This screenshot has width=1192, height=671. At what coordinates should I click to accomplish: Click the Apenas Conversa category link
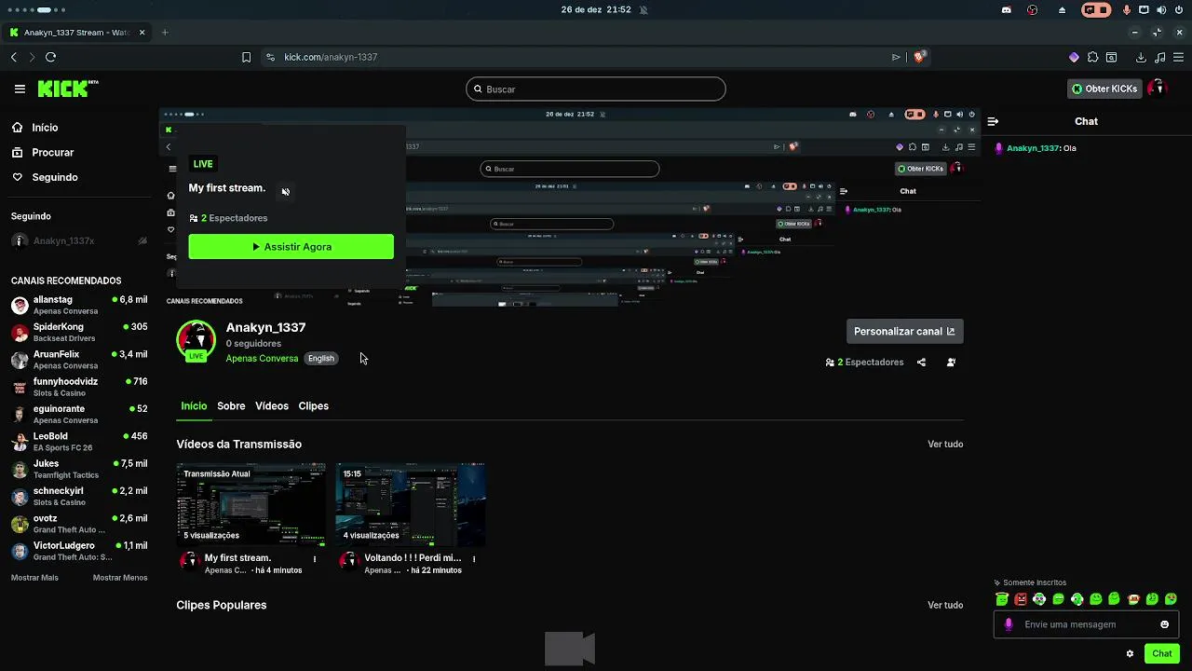(x=262, y=359)
